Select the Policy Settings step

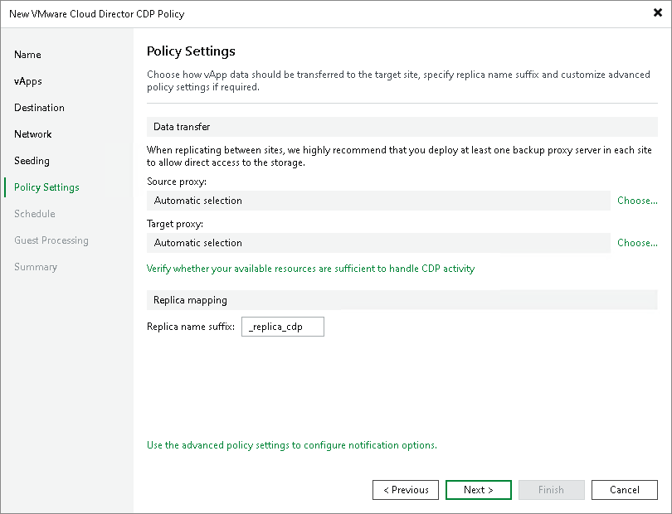tap(46, 187)
